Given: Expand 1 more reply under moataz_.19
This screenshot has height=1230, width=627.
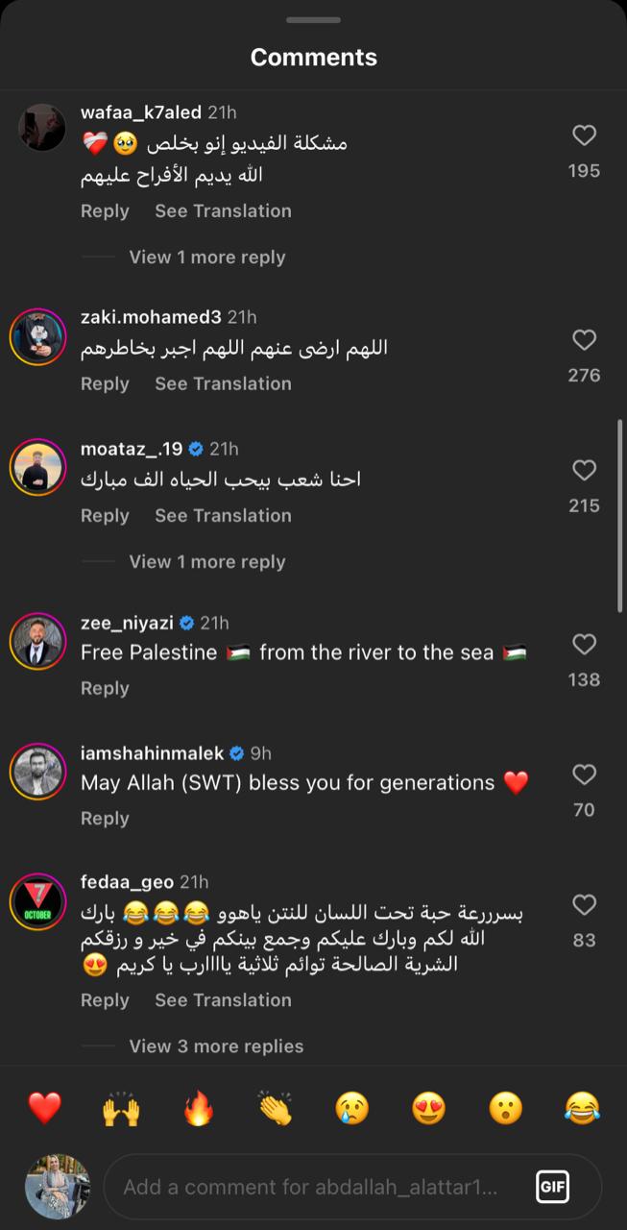Looking at the screenshot, I should pyautogui.click(x=206, y=561).
